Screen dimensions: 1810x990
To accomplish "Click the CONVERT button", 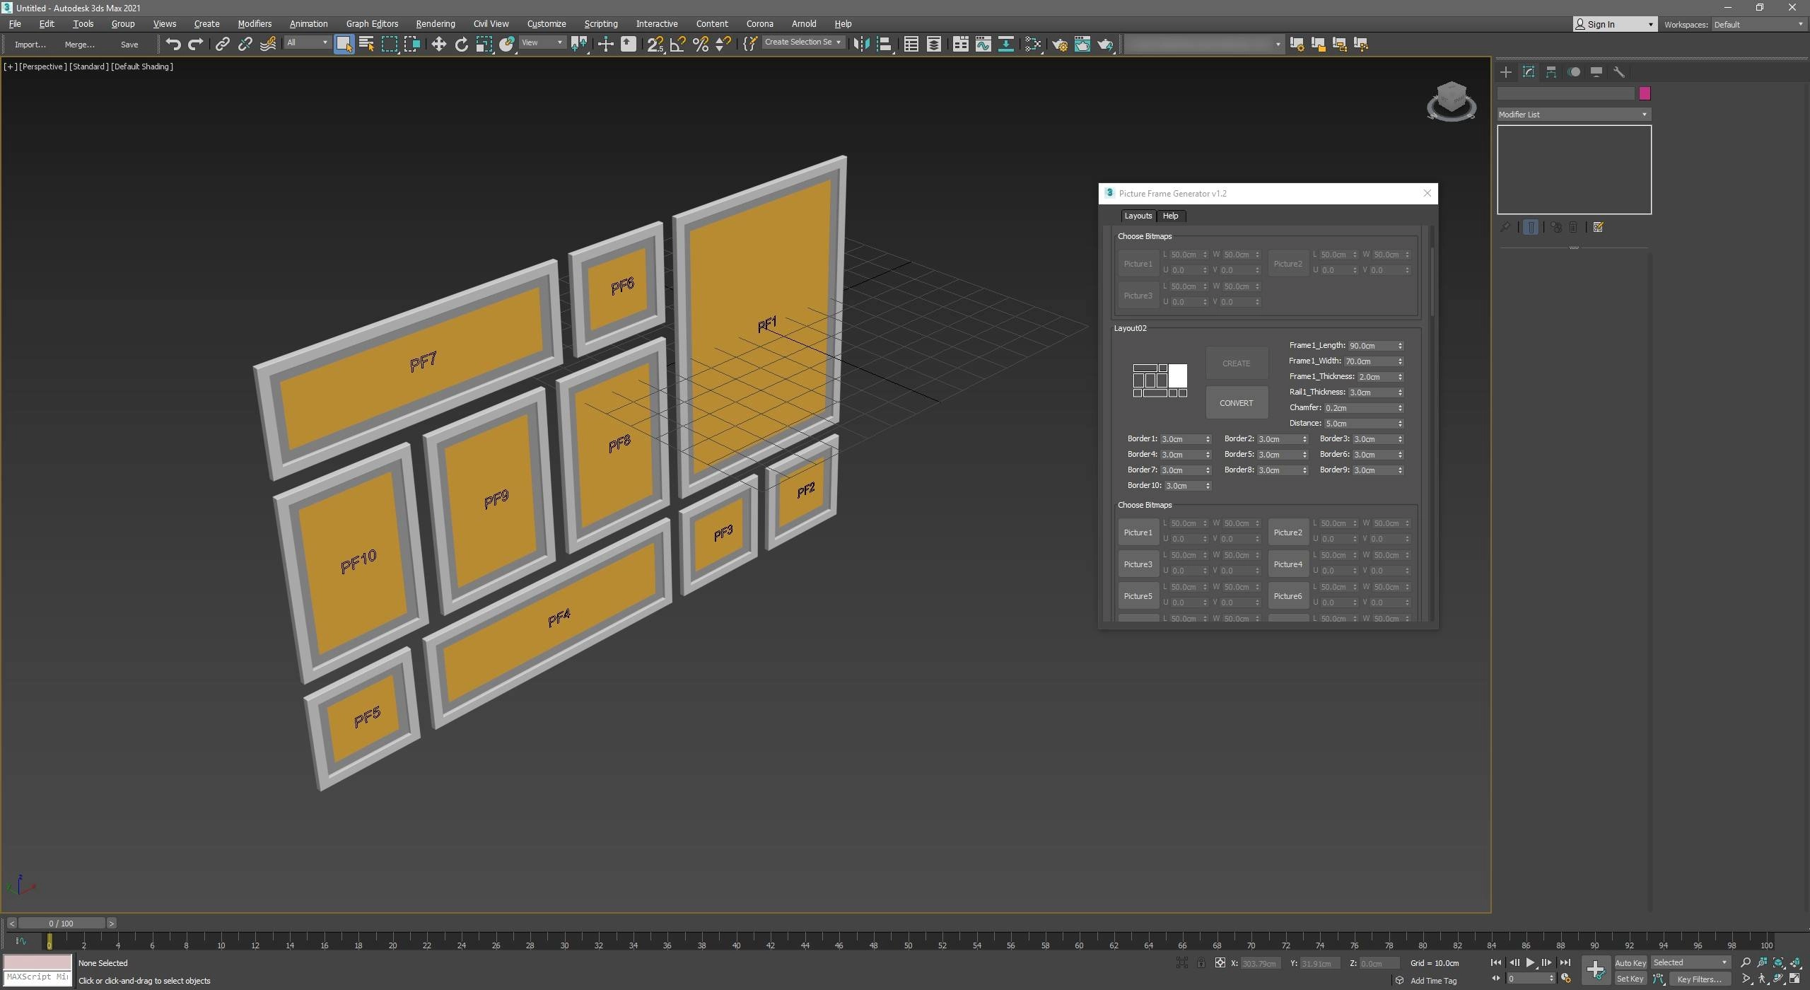I will tap(1236, 402).
